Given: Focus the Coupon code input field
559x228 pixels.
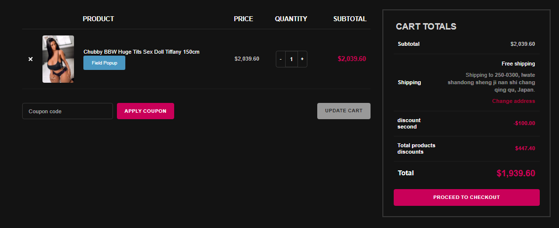Looking at the screenshot, I should click(68, 111).
